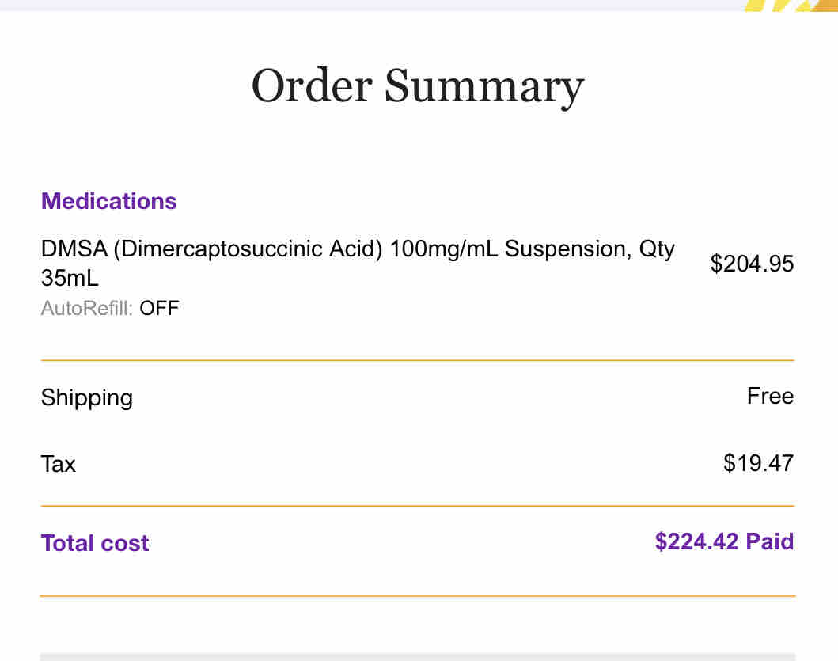Click the orange divider below AutoRefill
Screen dimensions: 838x661
417,360
